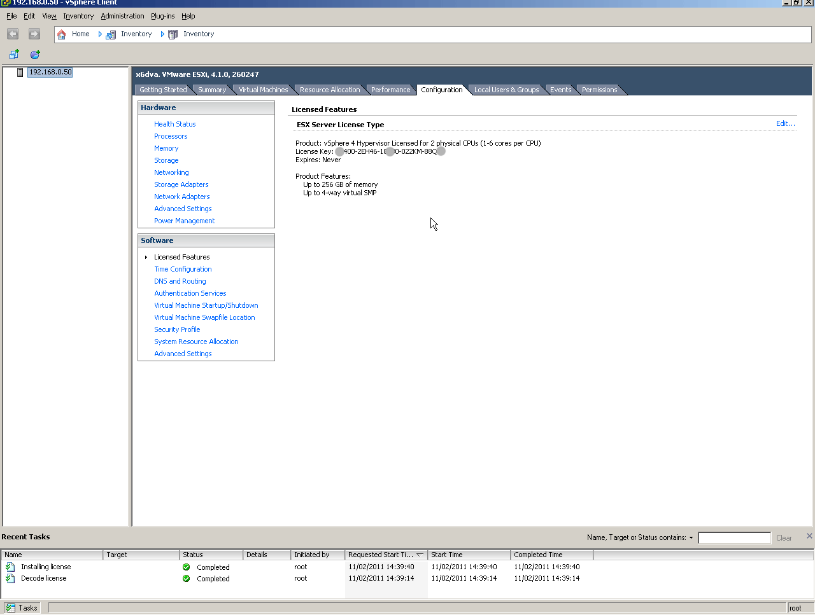Viewport: 815px width, 615px height.
Task: Open the Time Configuration link
Action: click(x=183, y=269)
